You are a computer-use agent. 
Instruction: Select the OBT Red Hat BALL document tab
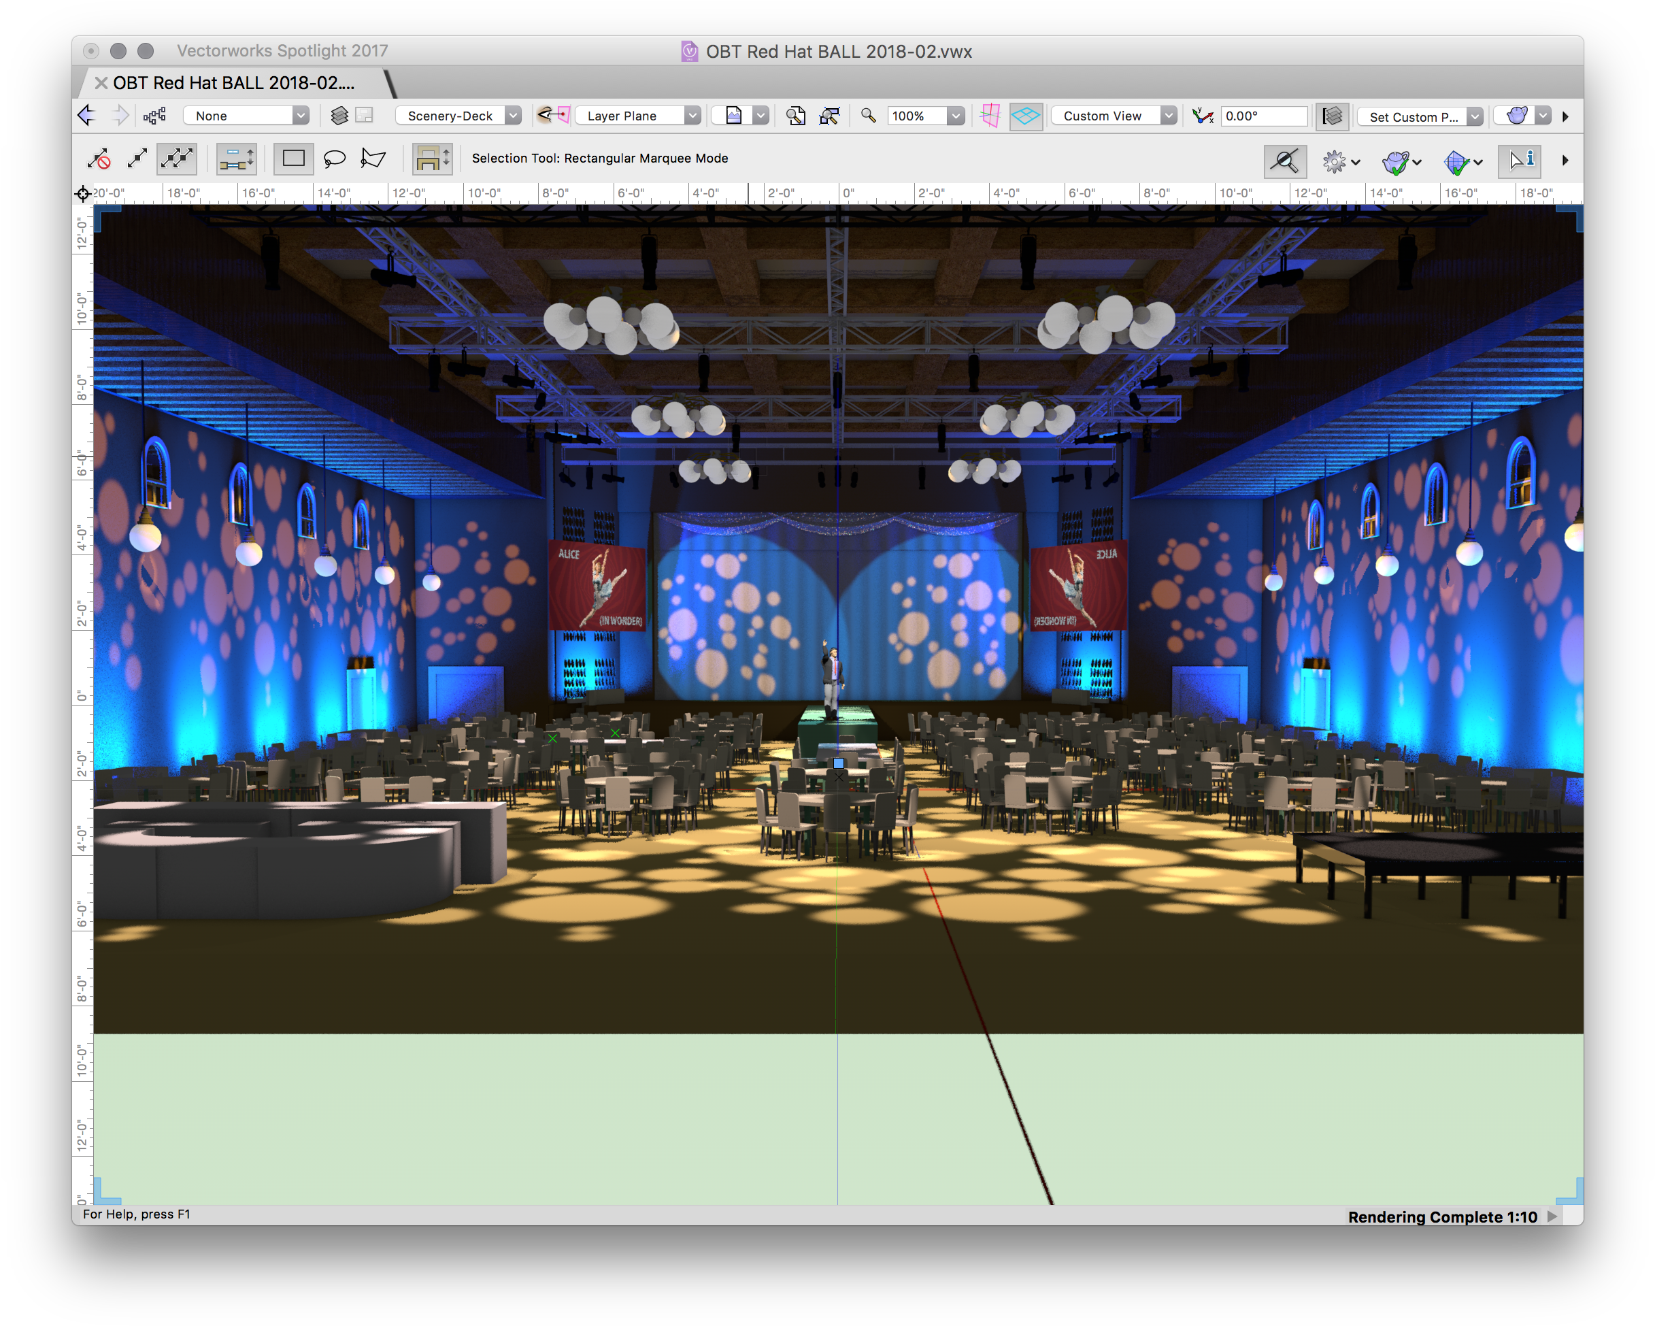pos(233,83)
